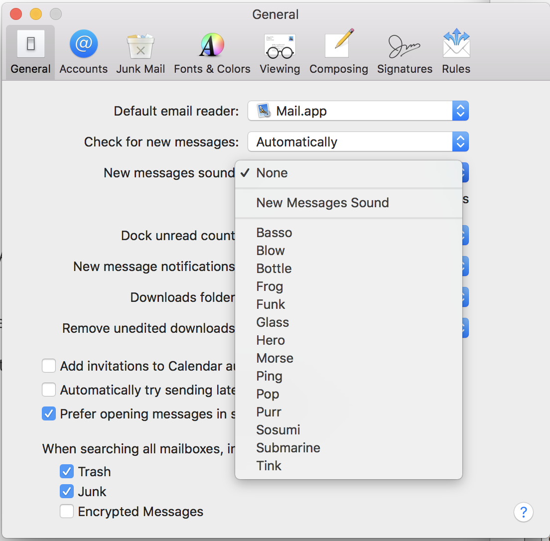Click the New message notifications dropdown arrows
This screenshot has width=550, height=541.
pos(465,266)
